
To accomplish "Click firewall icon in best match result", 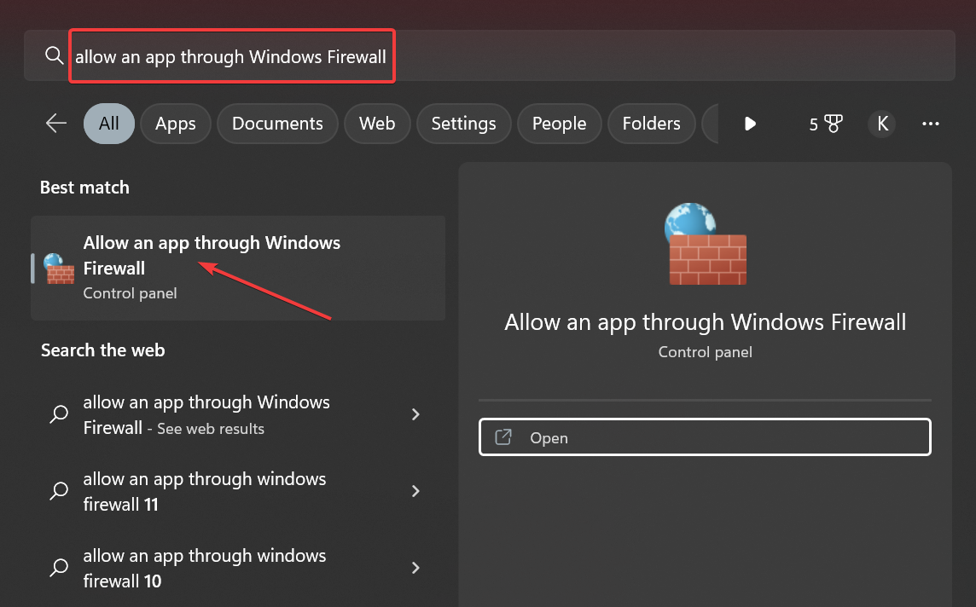I will [59, 268].
